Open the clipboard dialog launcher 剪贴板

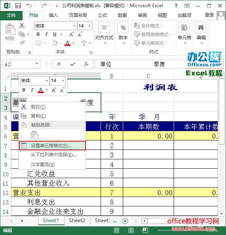(x=29, y=52)
